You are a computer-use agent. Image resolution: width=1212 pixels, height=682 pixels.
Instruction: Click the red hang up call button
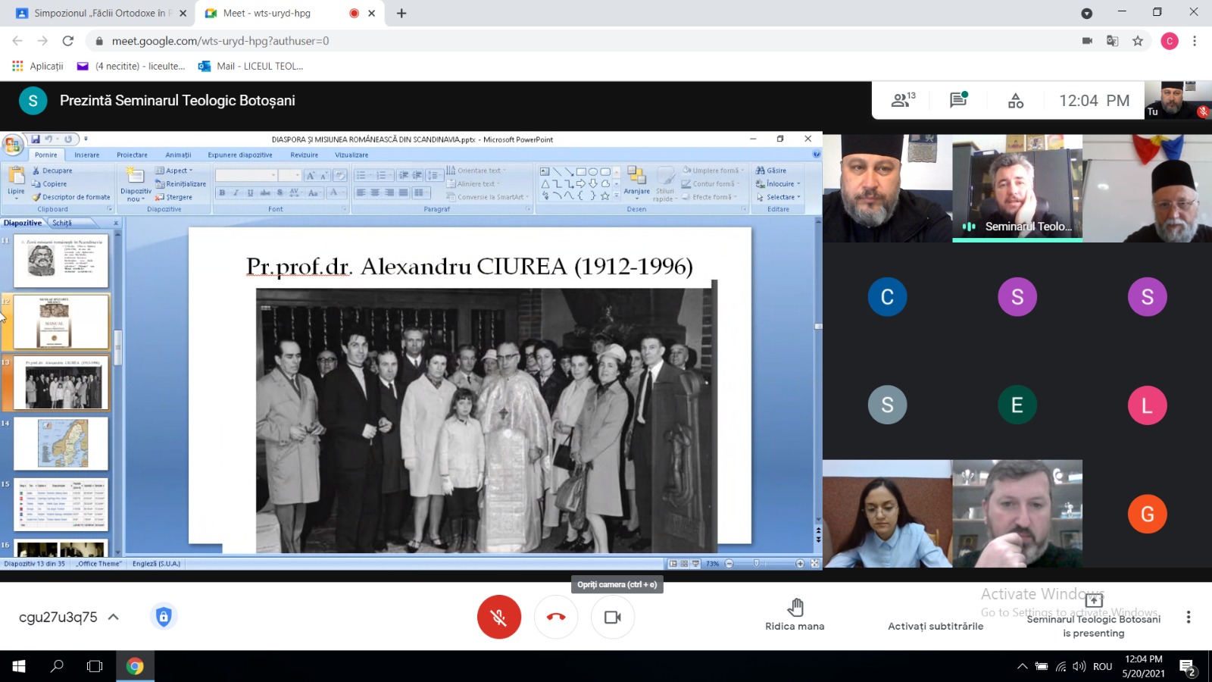coord(555,617)
